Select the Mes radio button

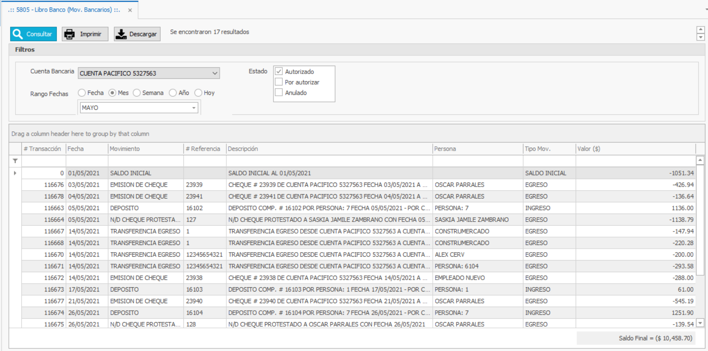coord(112,93)
